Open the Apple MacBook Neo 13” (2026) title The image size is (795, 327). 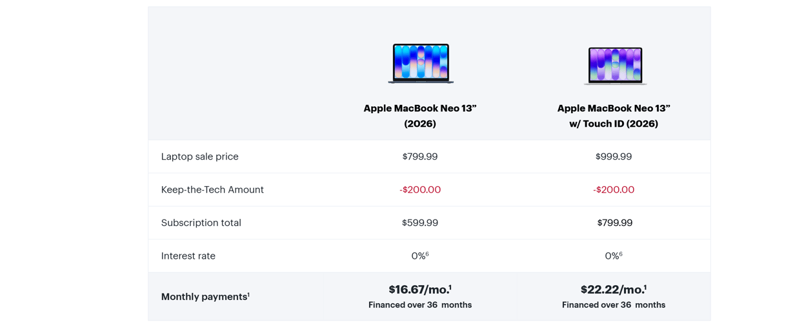tap(420, 116)
